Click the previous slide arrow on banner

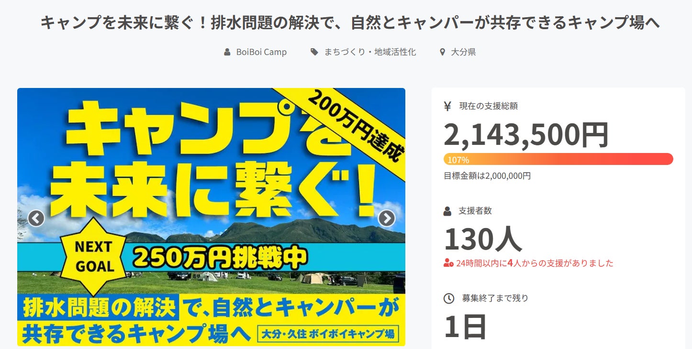(36, 218)
